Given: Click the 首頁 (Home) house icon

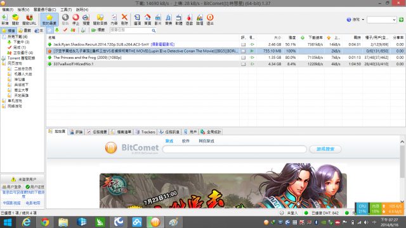Looking at the screenshot, I should [148, 20].
